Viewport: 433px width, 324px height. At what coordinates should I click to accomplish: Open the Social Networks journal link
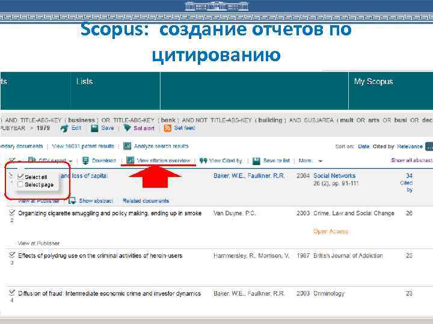tap(334, 175)
